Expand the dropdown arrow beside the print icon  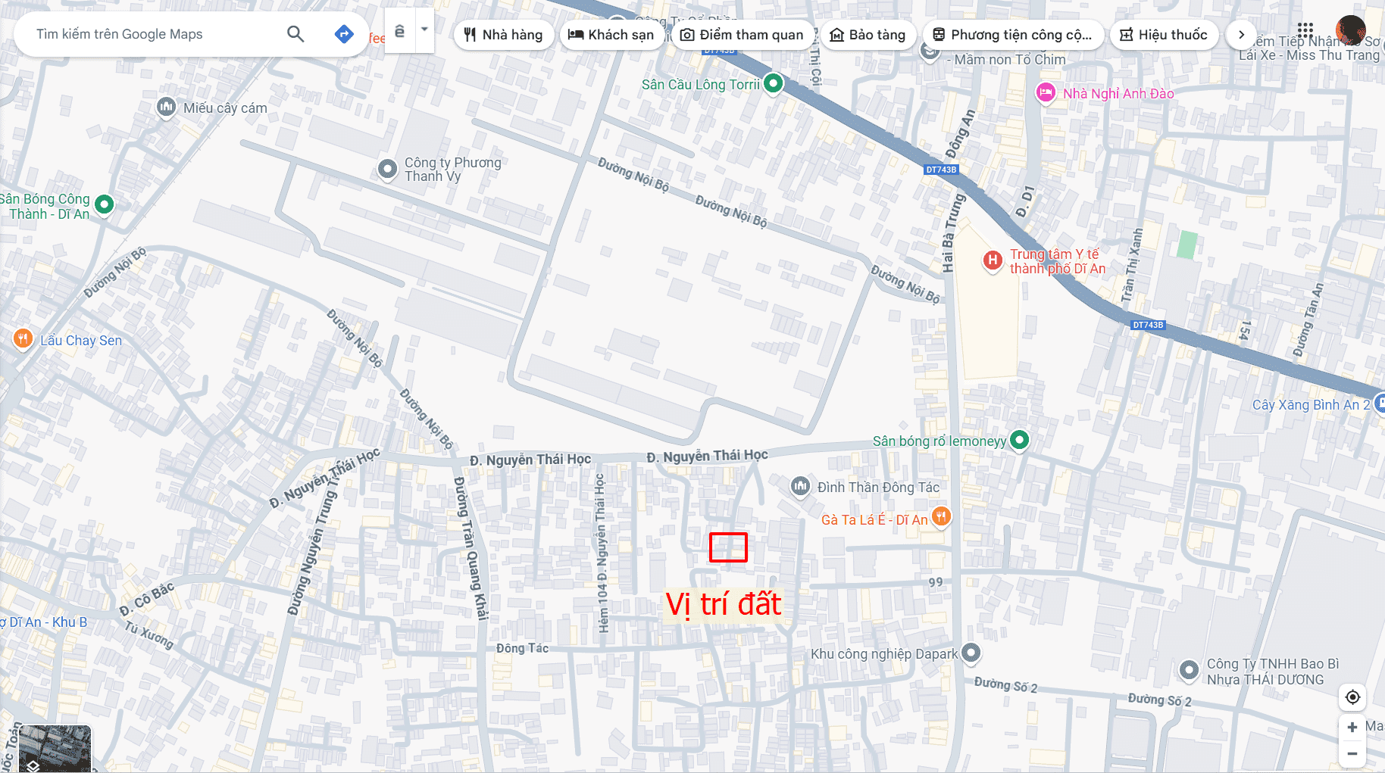click(424, 30)
